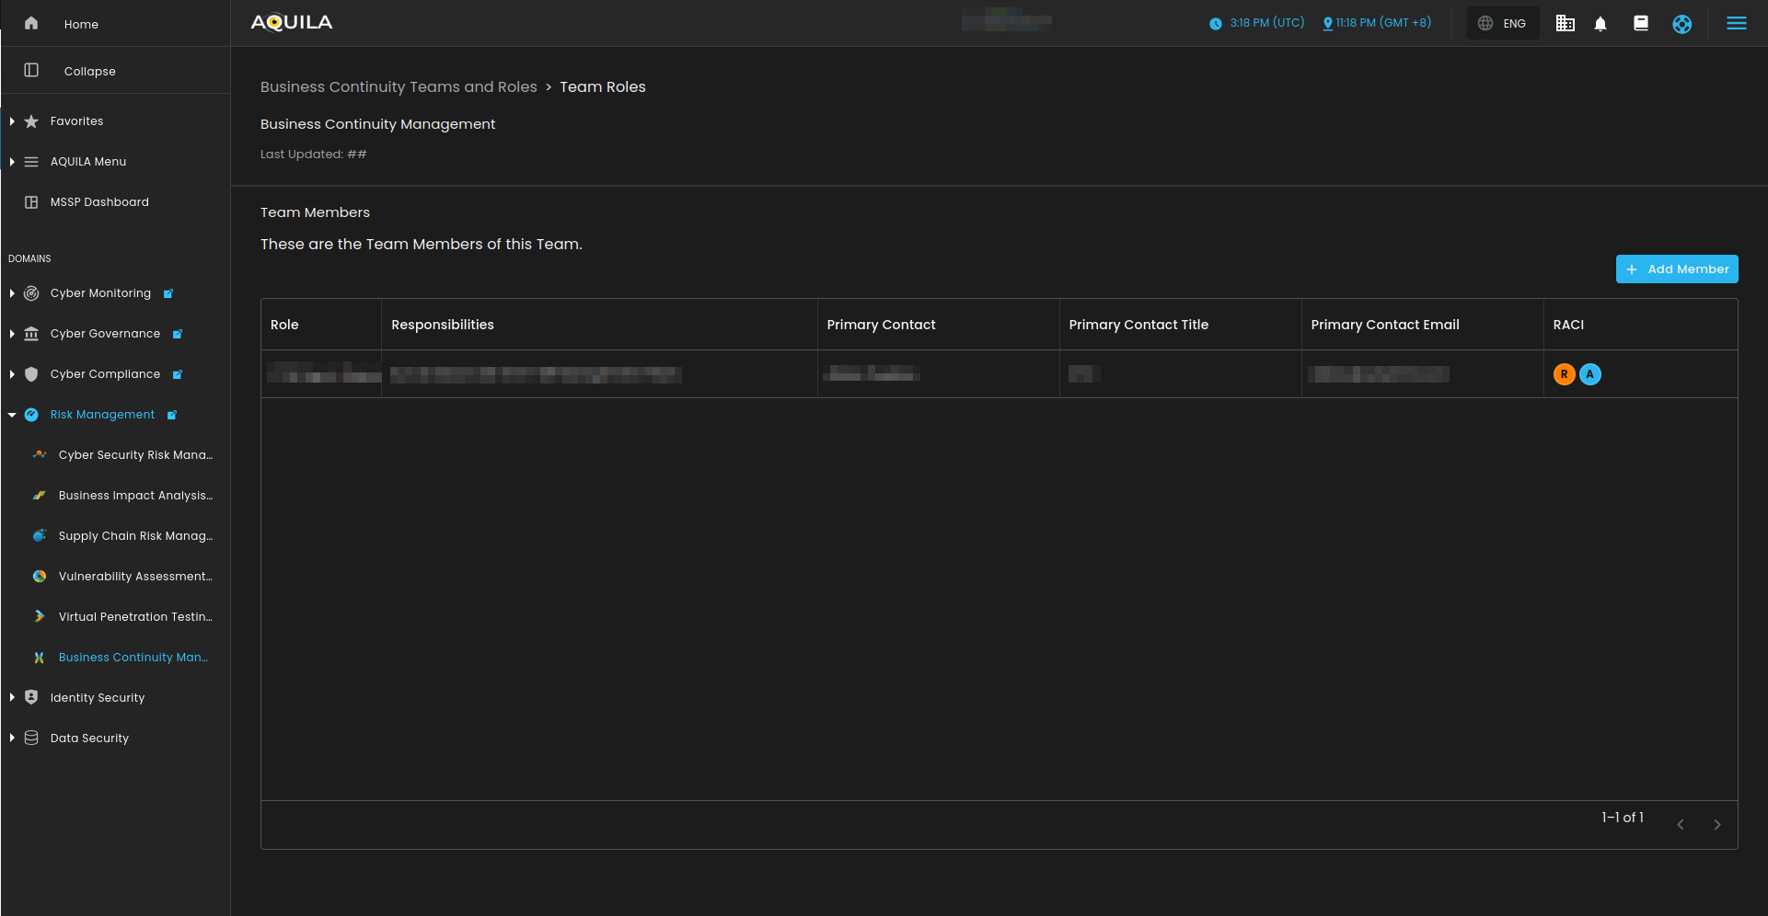Screen dimensions: 1768x916
Task: Go to next page of table
Action: click(x=1716, y=825)
